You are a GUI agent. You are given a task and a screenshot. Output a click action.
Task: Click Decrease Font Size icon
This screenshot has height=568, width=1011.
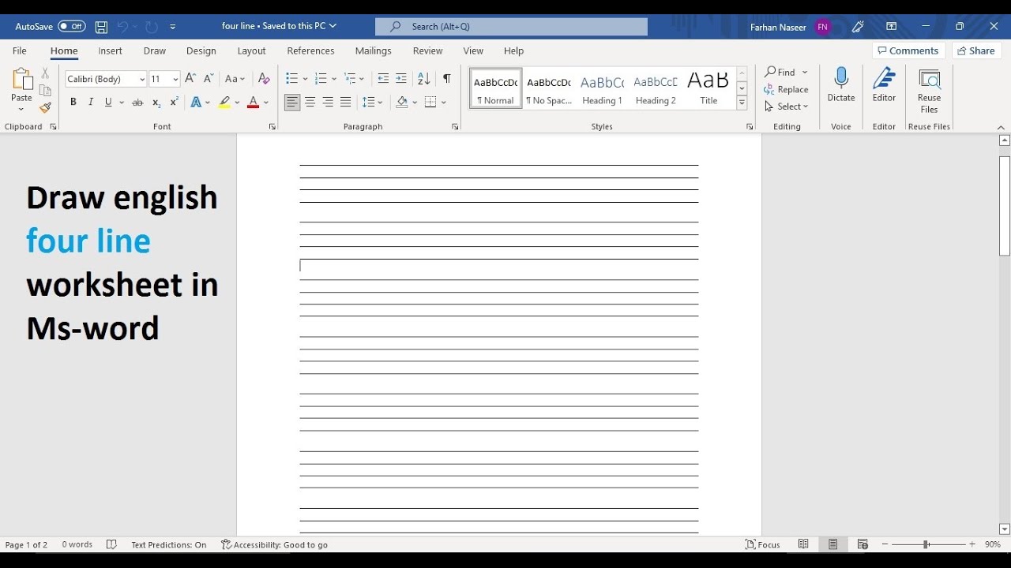click(209, 79)
